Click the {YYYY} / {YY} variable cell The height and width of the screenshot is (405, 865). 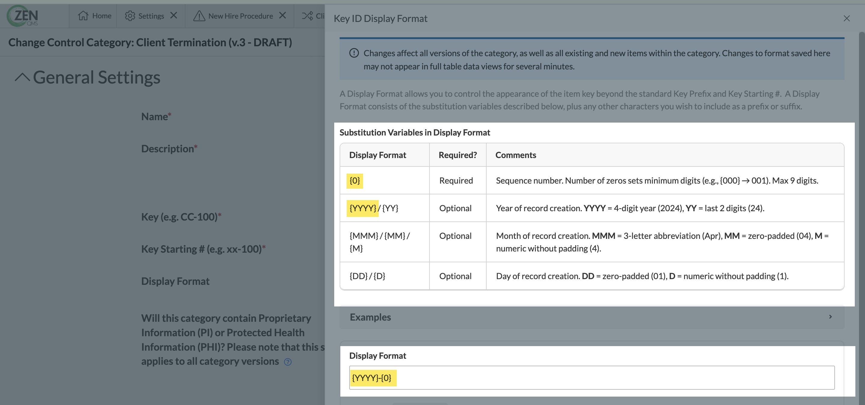[384, 208]
